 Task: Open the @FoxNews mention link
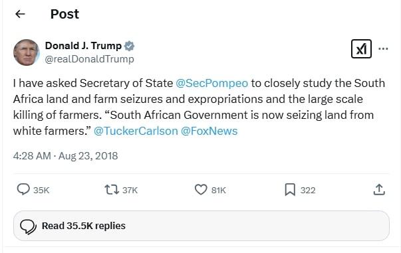(x=209, y=131)
